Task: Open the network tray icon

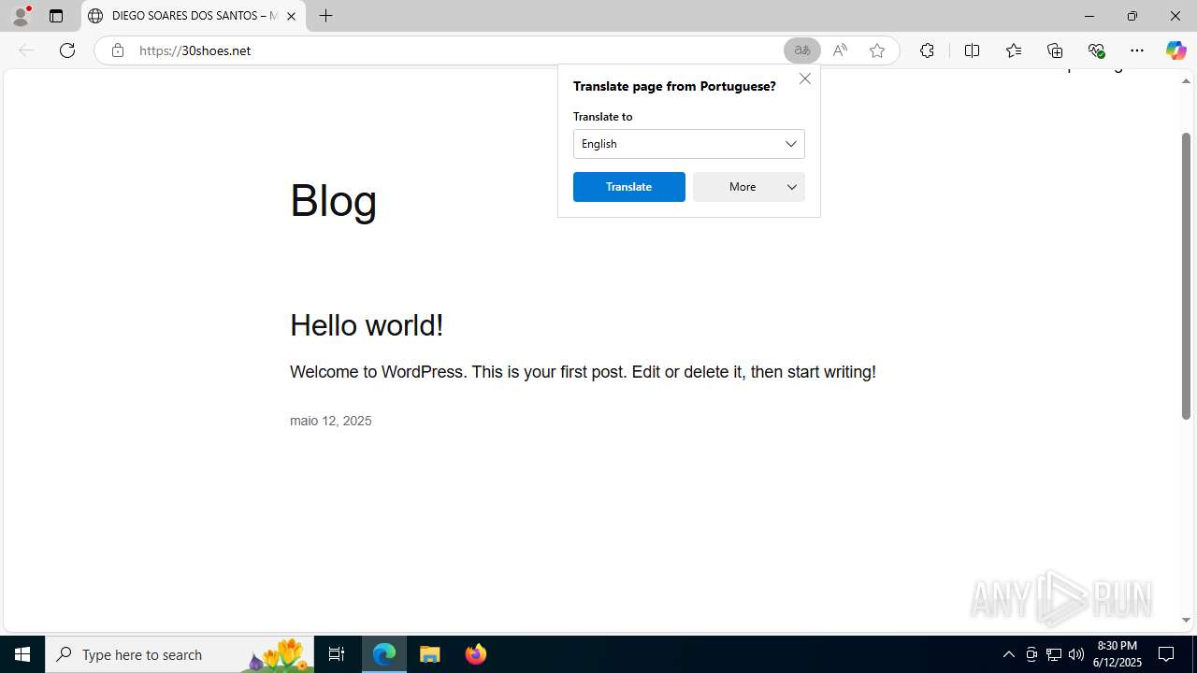Action: [x=1054, y=654]
